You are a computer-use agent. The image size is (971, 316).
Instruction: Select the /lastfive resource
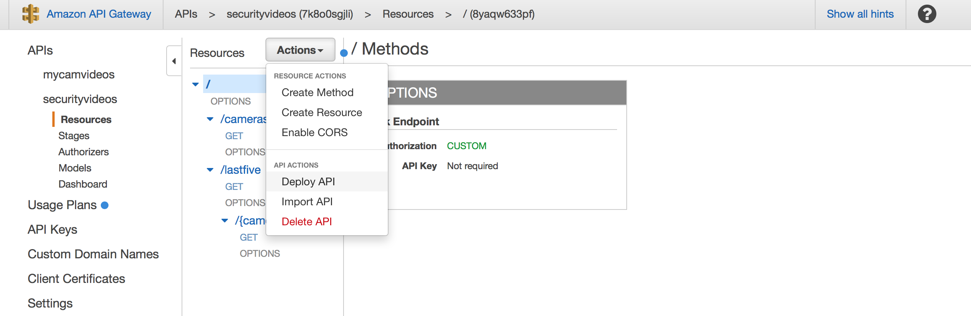(240, 170)
